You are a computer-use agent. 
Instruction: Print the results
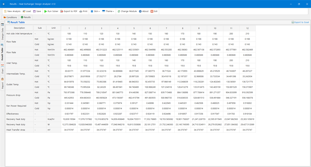[x=83, y=11]
